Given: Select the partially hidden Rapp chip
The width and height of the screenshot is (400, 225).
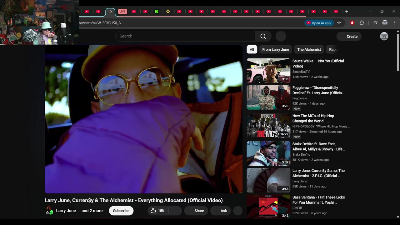Looking at the screenshot, I should (x=333, y=49).
